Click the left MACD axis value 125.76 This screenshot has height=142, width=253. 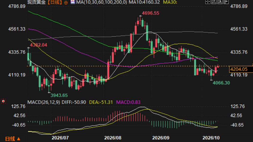[18, 106]
